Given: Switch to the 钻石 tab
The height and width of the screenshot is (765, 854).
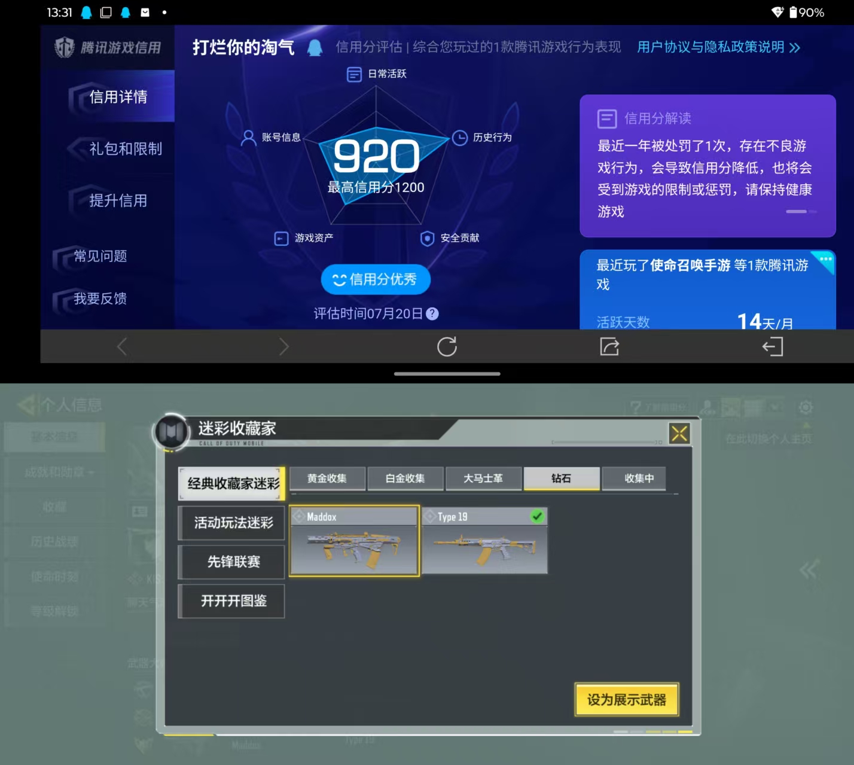Looking at the screenshot, I should point(562,478).
